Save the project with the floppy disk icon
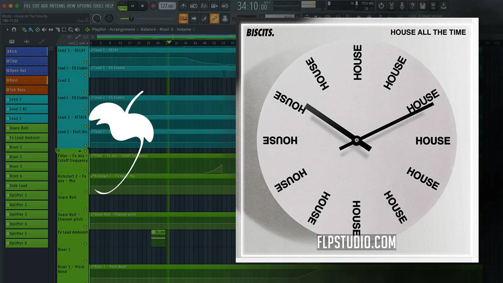Viewport: 503px width, 283px height. pyautogui.click(x=423, y=6)
